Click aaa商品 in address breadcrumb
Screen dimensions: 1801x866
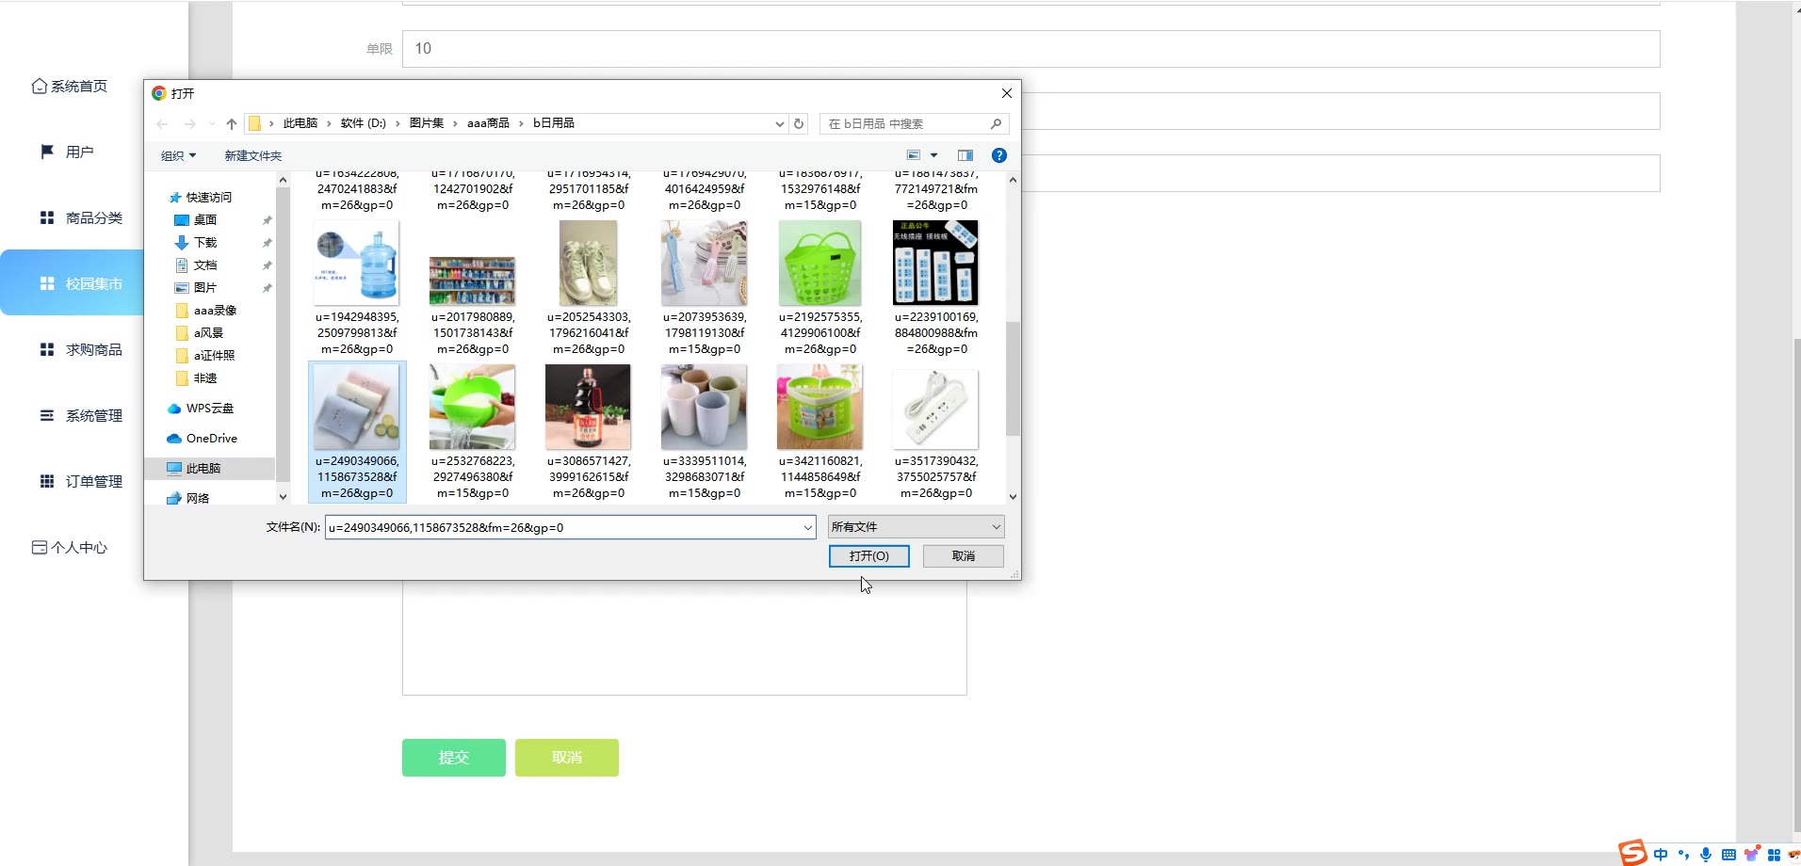click(488, 123)
